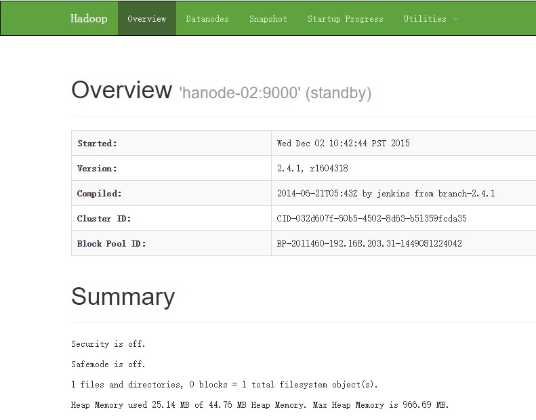Screen dimensions: 536x420
Task: Click the Compiled by jenkins value
Action: tap(386, 194)
